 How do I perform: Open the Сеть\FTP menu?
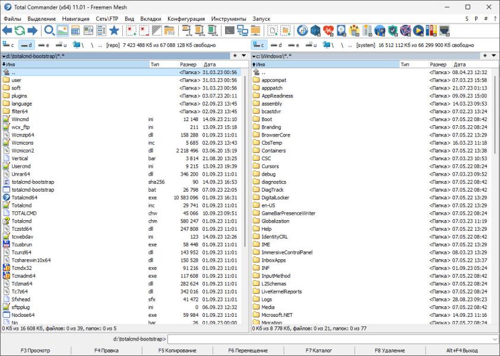[x=107, y=19]
